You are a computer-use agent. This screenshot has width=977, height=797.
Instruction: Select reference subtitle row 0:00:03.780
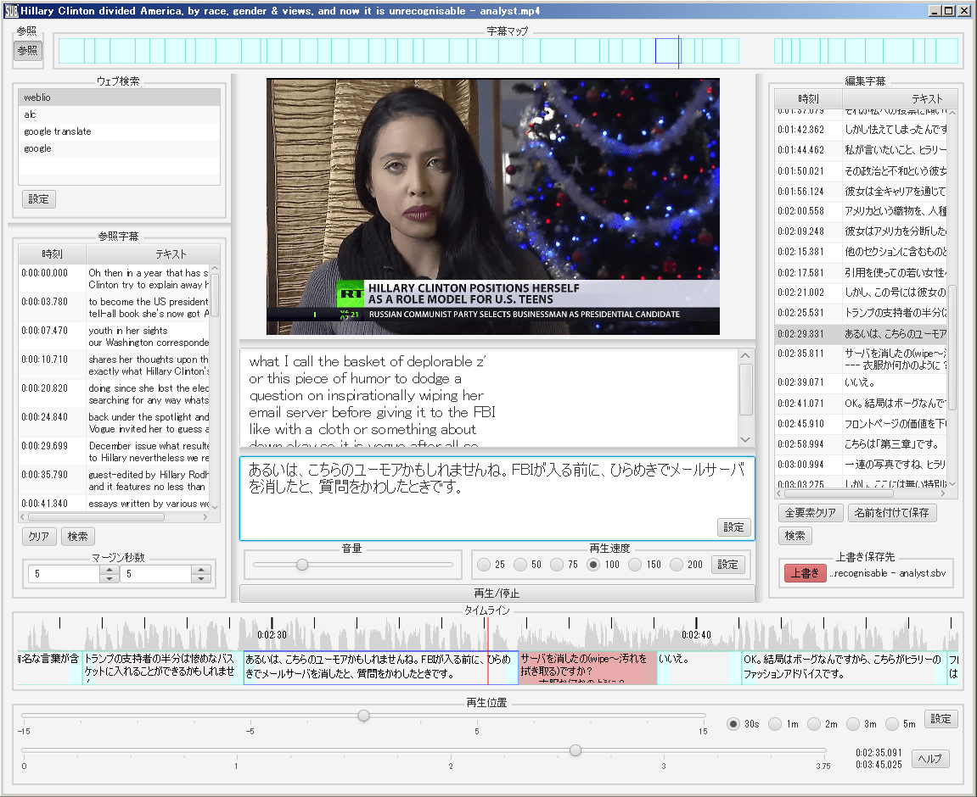point(115,307)
